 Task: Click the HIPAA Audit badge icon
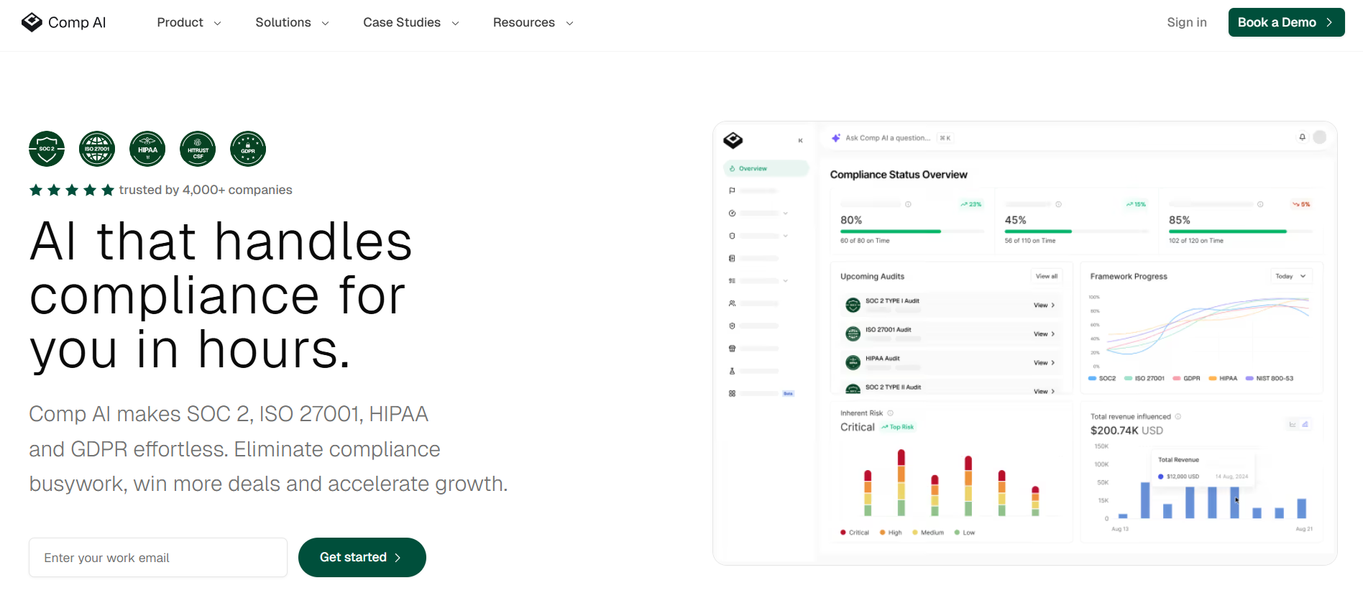tap(853, 362)
